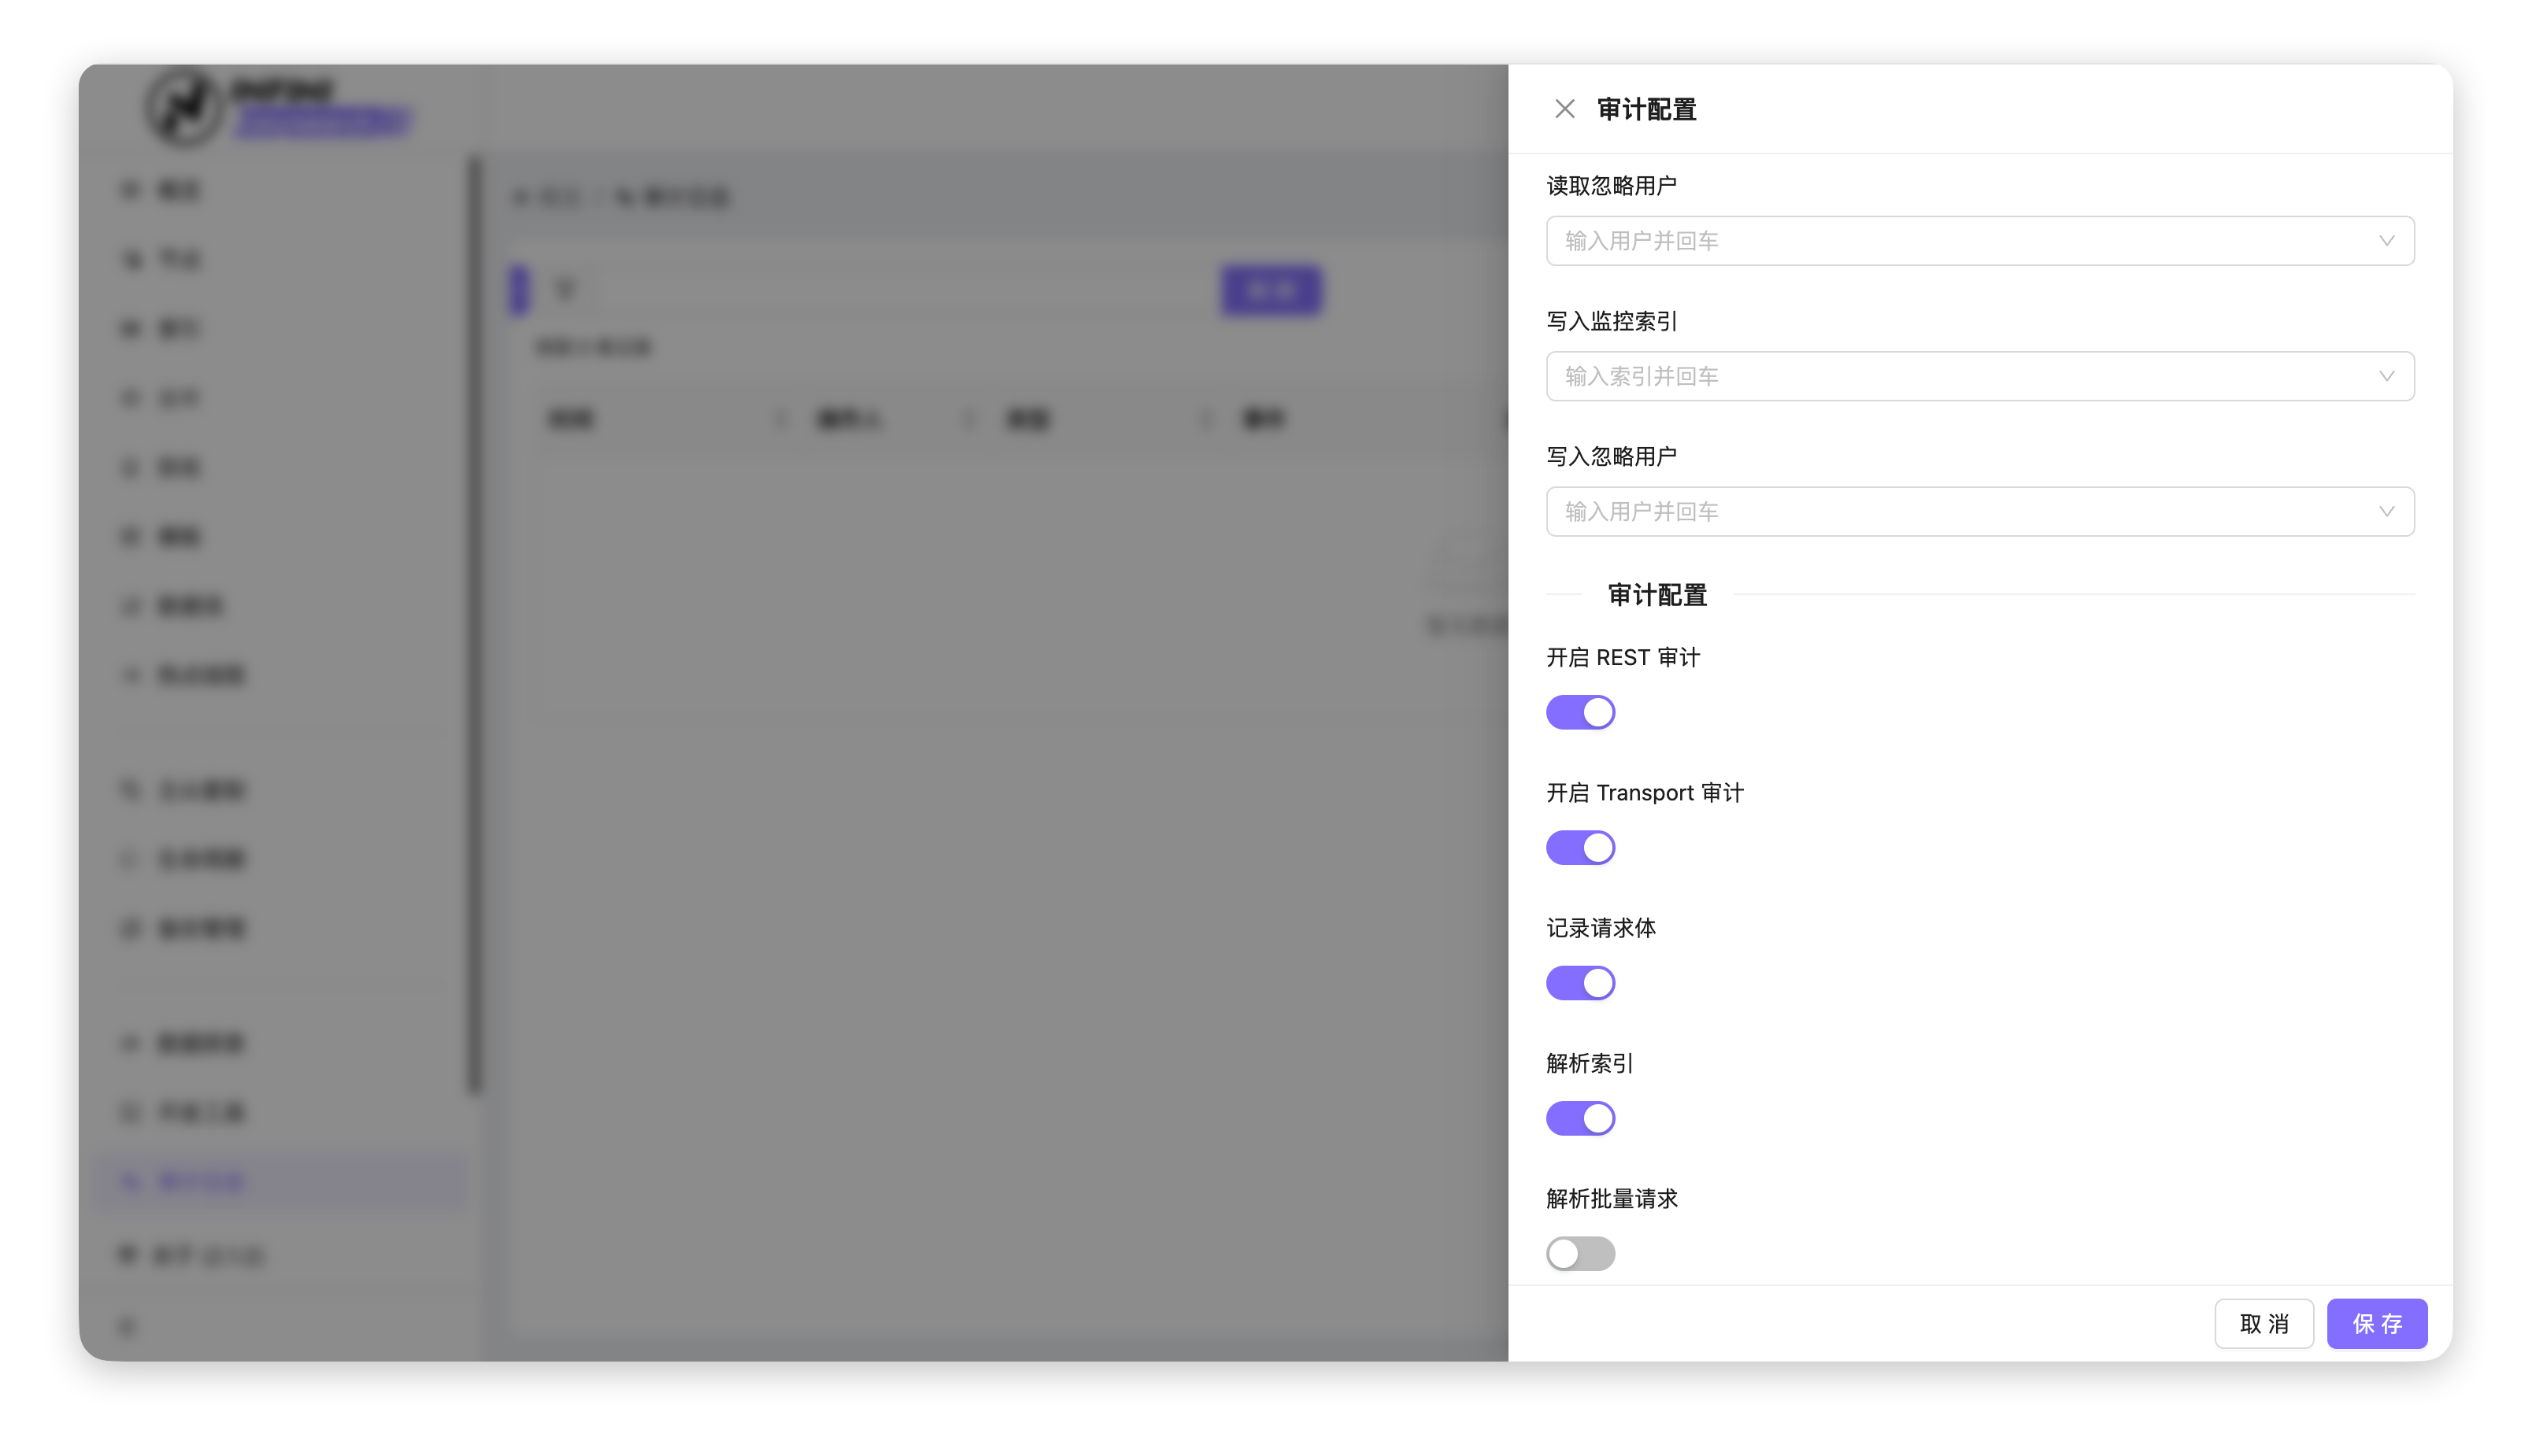Disable the 解析索引 switch
This screenshot has height=1456, width=2532.
pyautogui.click(x=1581, y=1118)
